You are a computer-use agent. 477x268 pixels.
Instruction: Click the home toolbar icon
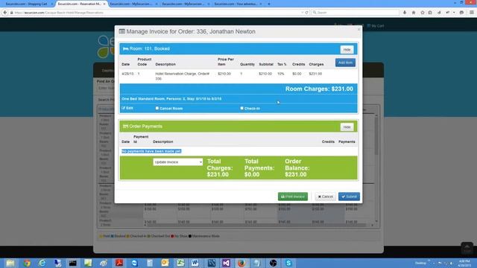[414, 13]
